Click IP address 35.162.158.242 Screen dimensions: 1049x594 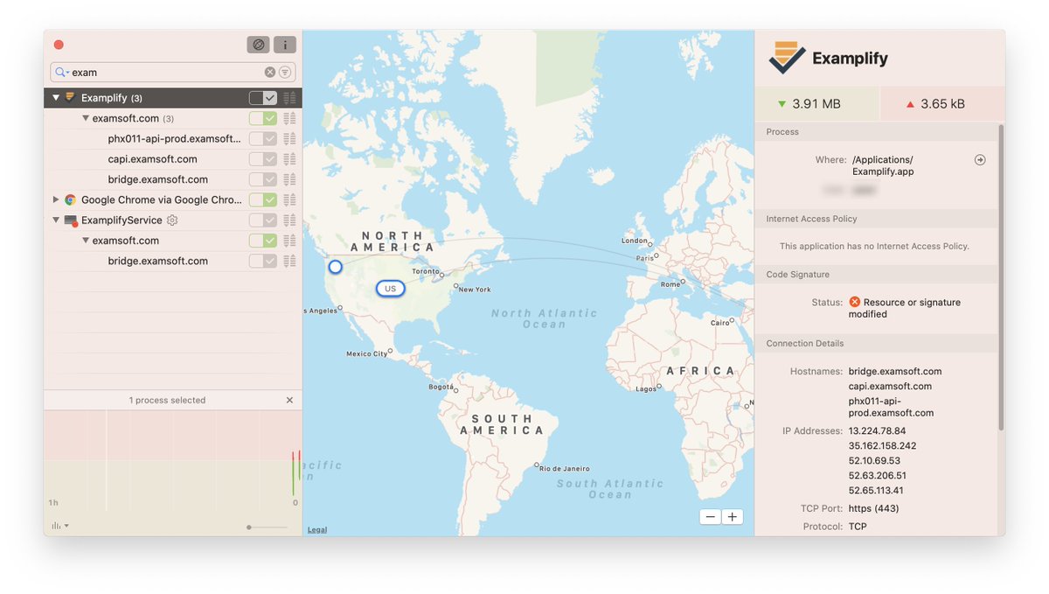pyautogui.click(x=882, y=446)
